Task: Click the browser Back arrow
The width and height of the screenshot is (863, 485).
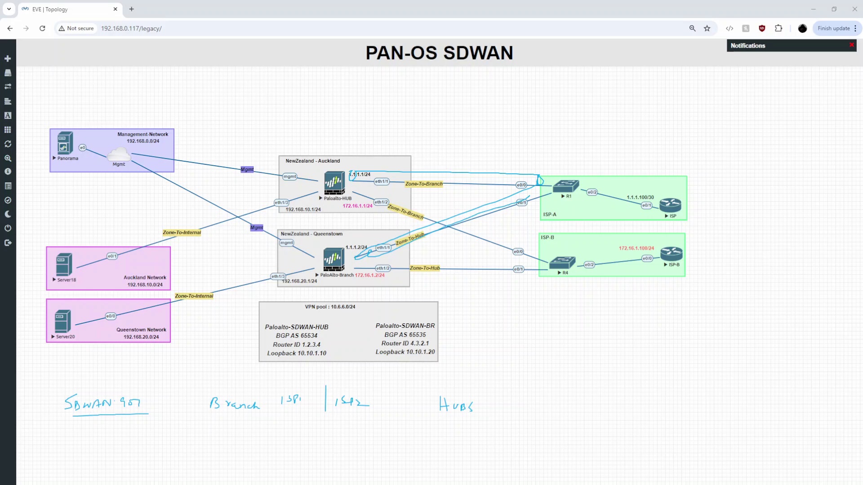Action: tap(10, 28)
